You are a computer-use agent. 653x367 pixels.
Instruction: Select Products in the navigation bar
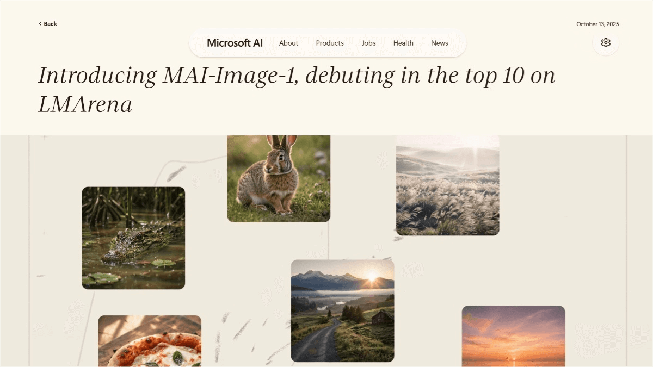[x=330, y=43]
